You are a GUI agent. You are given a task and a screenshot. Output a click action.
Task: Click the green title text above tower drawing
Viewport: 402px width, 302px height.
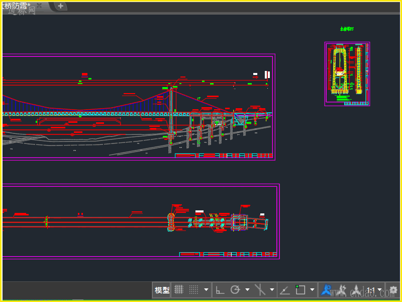(x=347, y=29)
